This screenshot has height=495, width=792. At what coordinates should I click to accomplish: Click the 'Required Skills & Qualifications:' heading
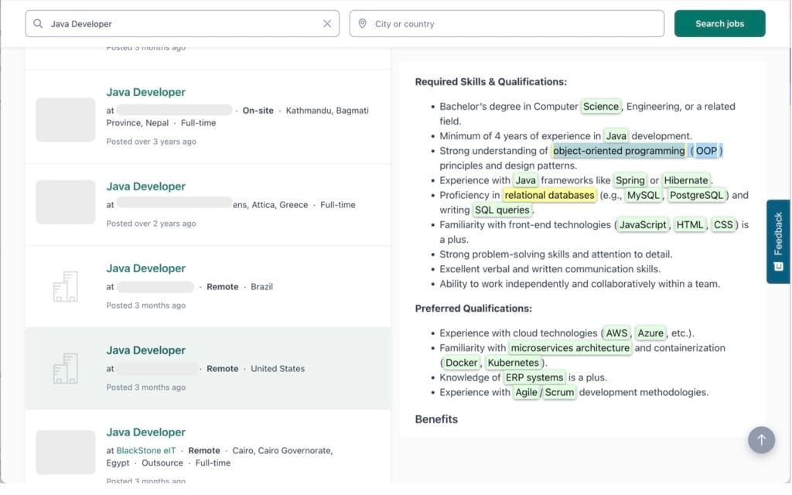pyautogui.click(x=491, y=82)
